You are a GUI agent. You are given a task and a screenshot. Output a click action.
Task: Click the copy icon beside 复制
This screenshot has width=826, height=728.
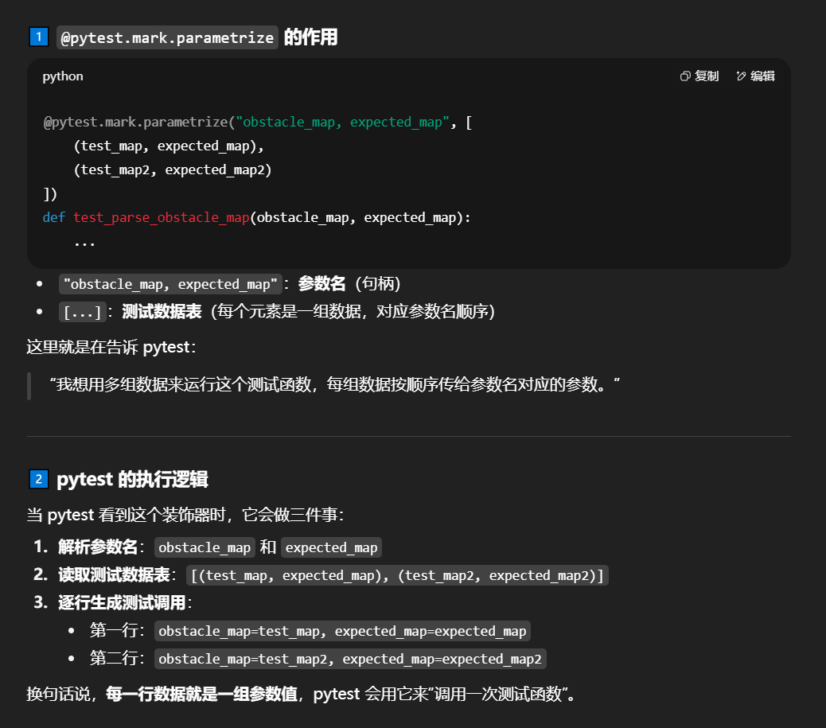[x=685, y=76]
